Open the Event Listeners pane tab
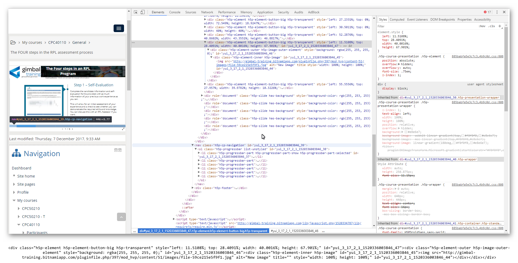518x263 pixels. pyautogui.click(x=417, y=20)
